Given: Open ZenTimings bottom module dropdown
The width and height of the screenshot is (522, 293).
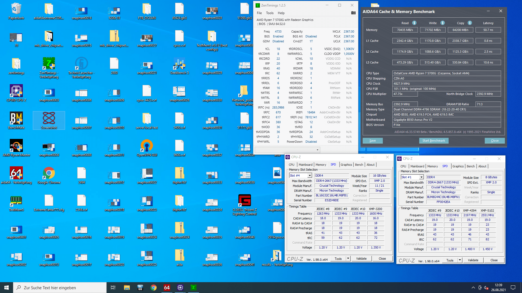Looking at the screenshot, I should 317,150.
